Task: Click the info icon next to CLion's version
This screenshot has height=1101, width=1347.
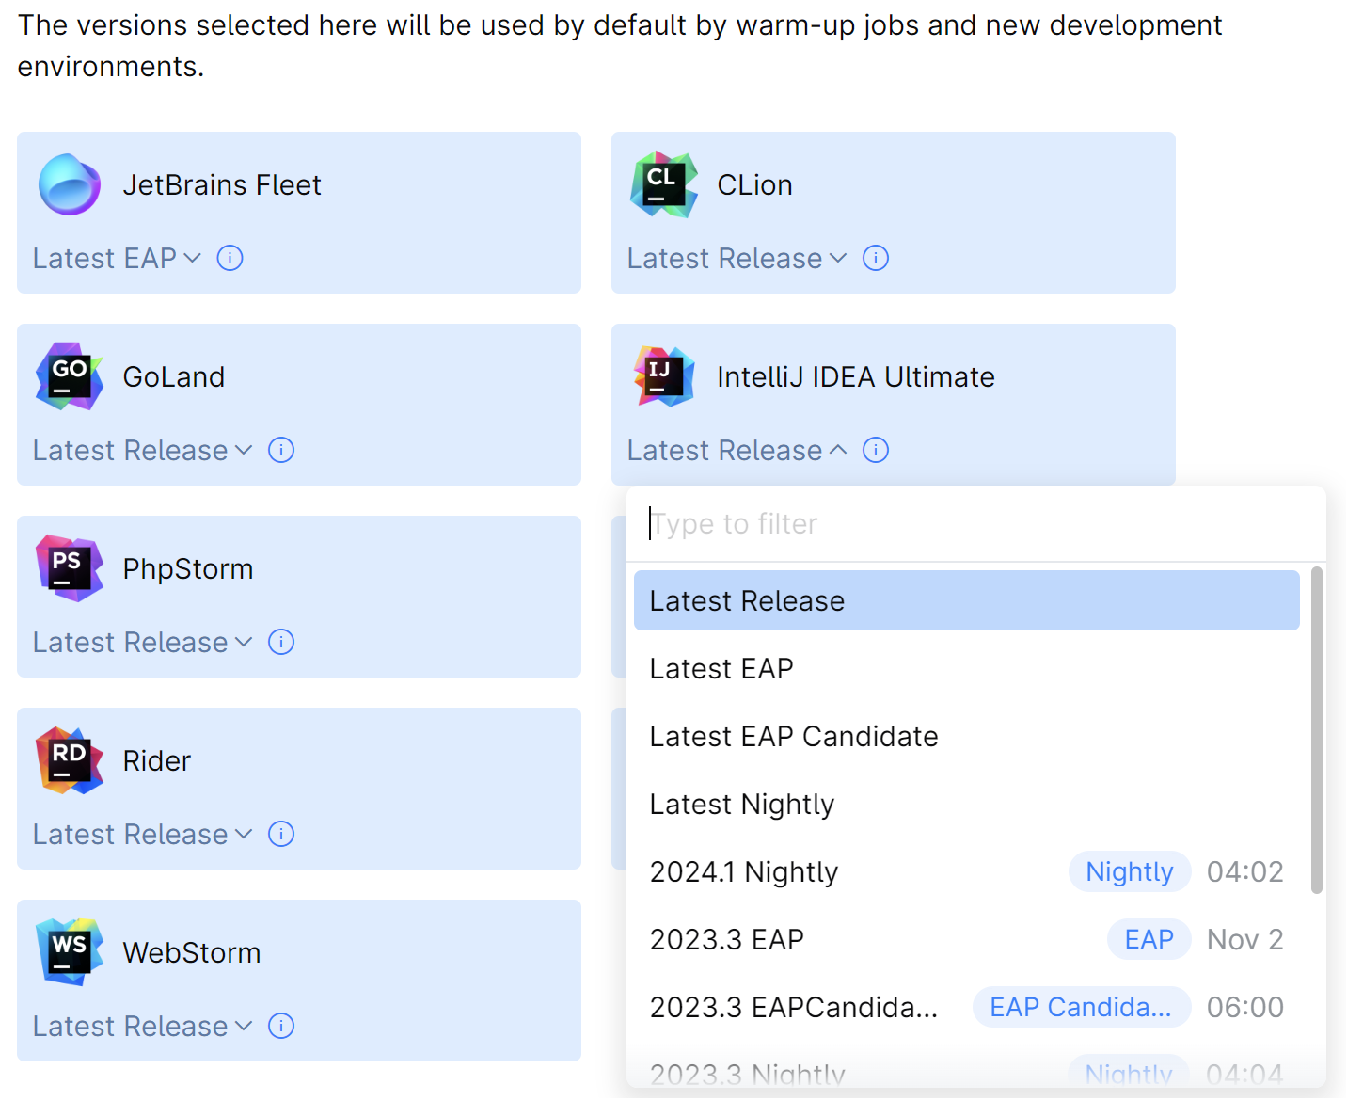Action: pos(876,258)
